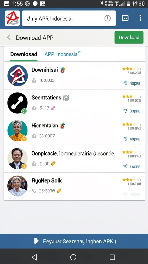
Task: Tap the LAORE link on the Oonplcacie row
Action: (132, 167)
